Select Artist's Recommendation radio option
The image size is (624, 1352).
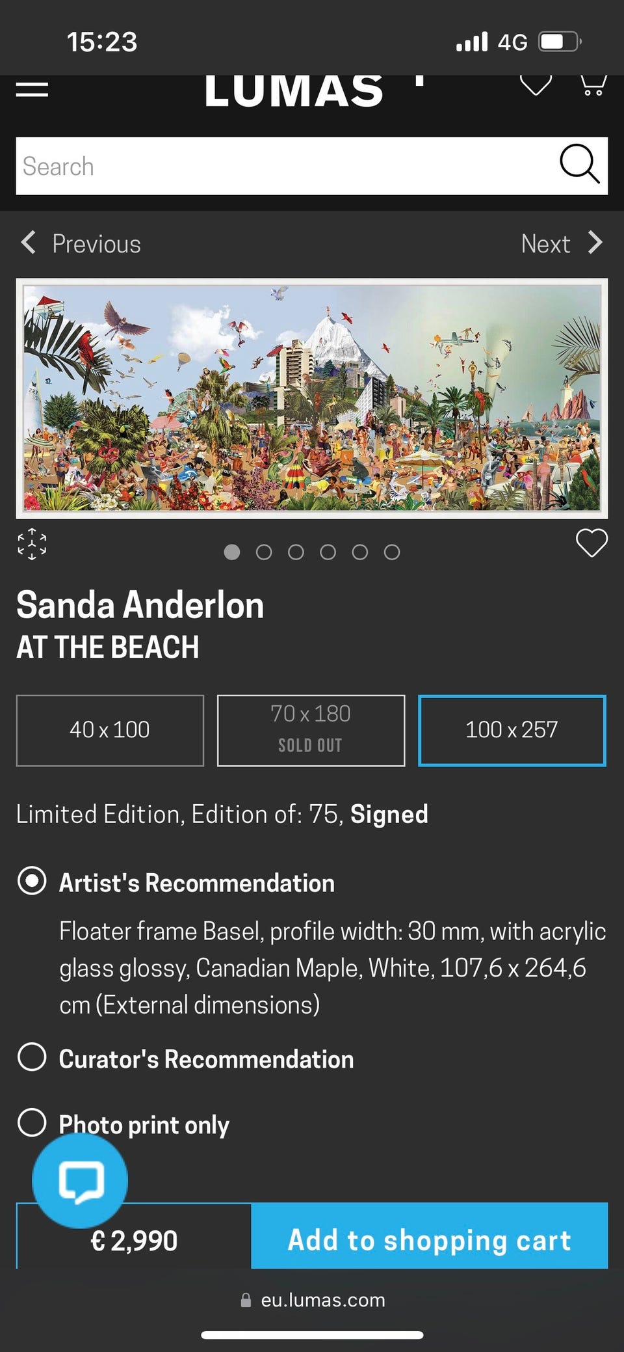pyautogui.click(x=32, y=882)
